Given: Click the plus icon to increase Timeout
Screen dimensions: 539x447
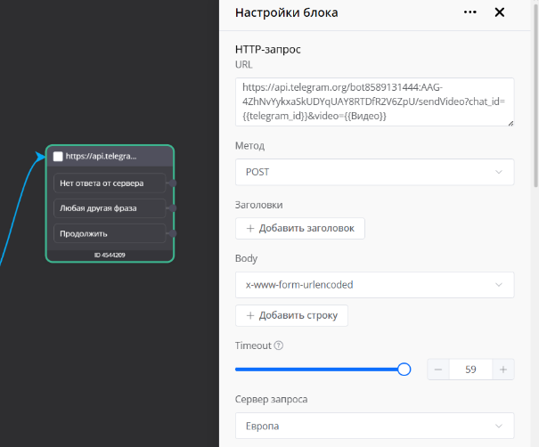Looking at the screenshot, I should (x=502, y=370).
